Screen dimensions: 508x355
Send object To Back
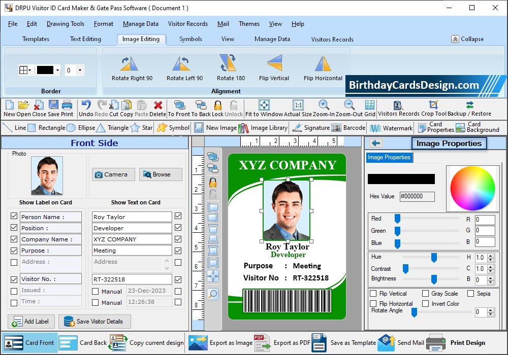tap(201, 105)
